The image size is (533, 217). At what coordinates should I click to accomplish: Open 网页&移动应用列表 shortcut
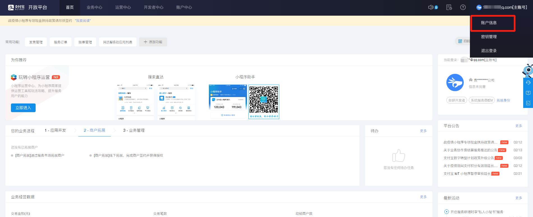pos(118,42)
